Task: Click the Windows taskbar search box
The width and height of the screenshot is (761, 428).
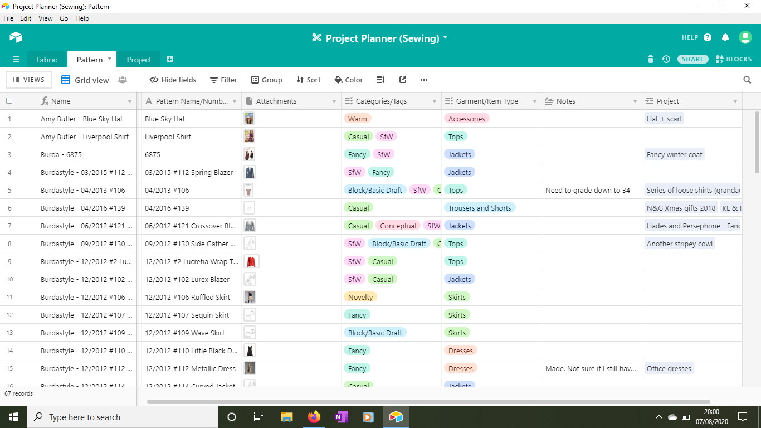Action: [x=123, y=417]
